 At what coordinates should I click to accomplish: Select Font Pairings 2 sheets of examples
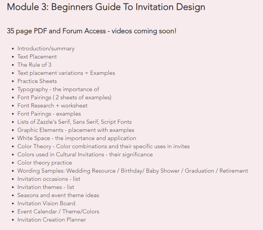coord(64,98)
